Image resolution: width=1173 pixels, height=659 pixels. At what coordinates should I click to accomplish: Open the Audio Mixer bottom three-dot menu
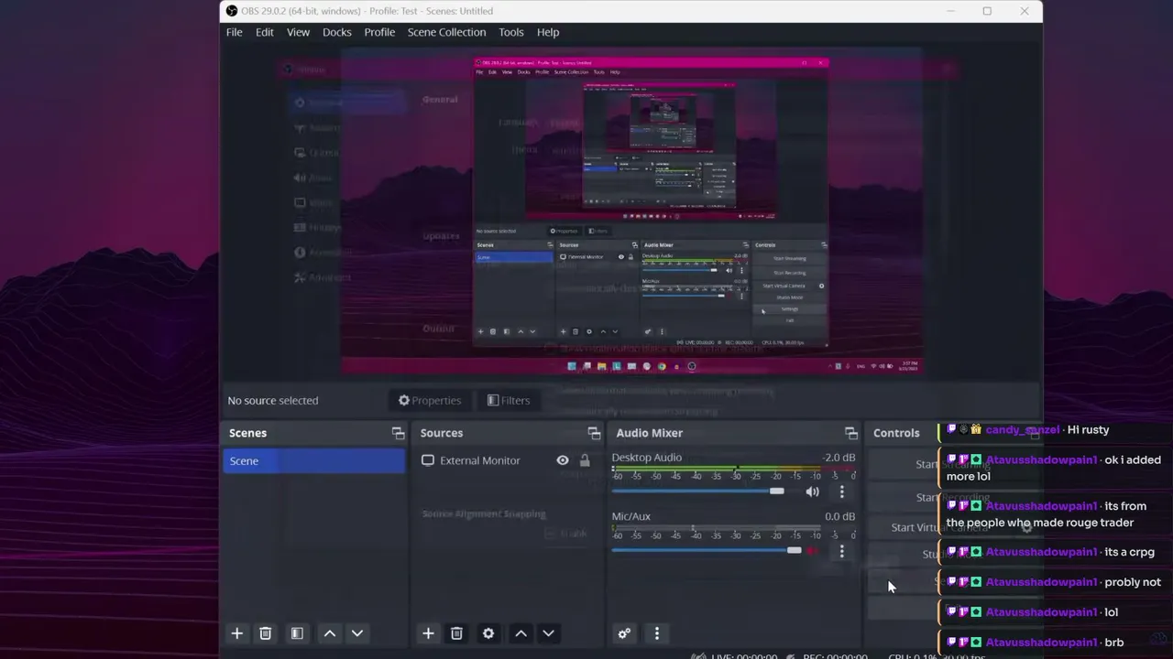(656, 633)
